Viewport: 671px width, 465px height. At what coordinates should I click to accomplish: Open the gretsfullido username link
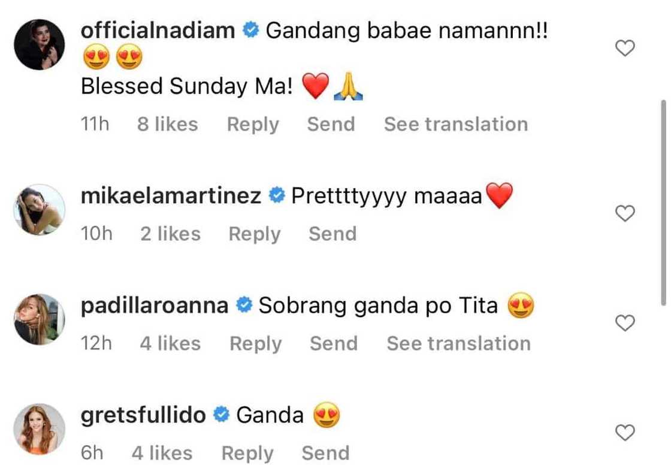coord(143,415)
